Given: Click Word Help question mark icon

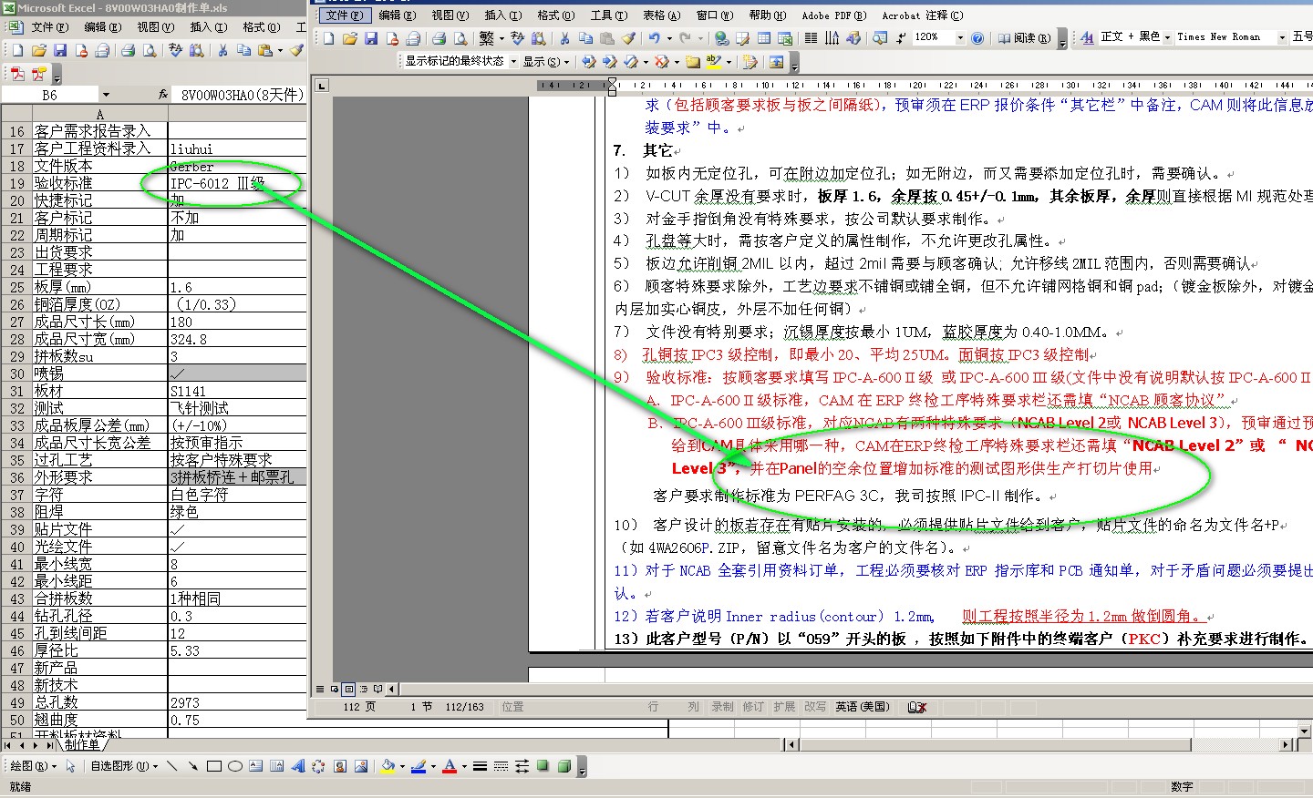Looking at the screenshot, I should [977, 38].
